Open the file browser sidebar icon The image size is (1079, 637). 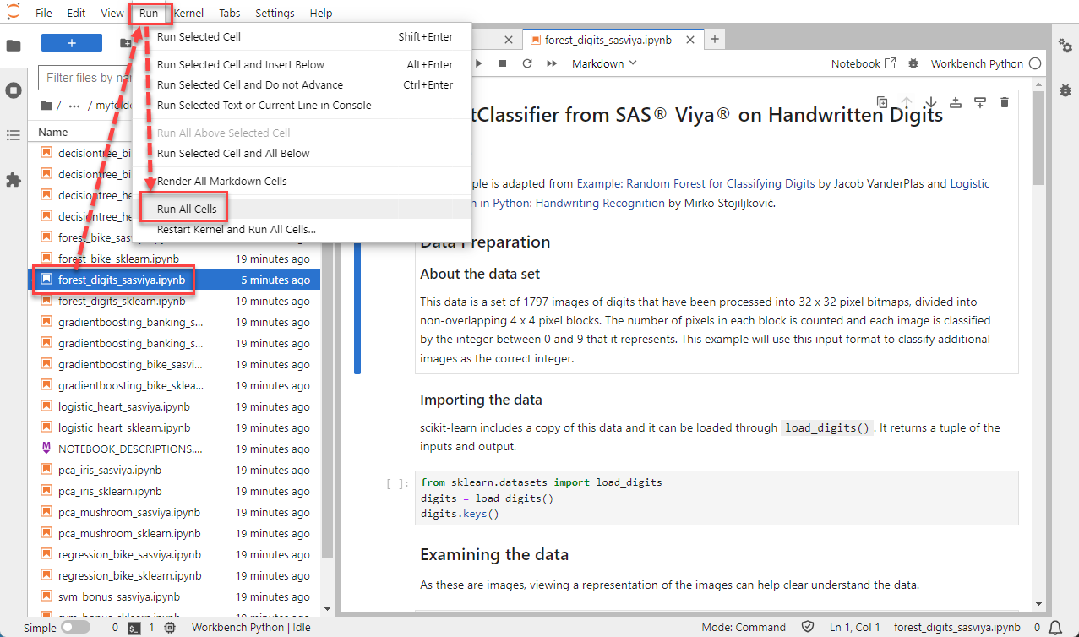[14, 46]
